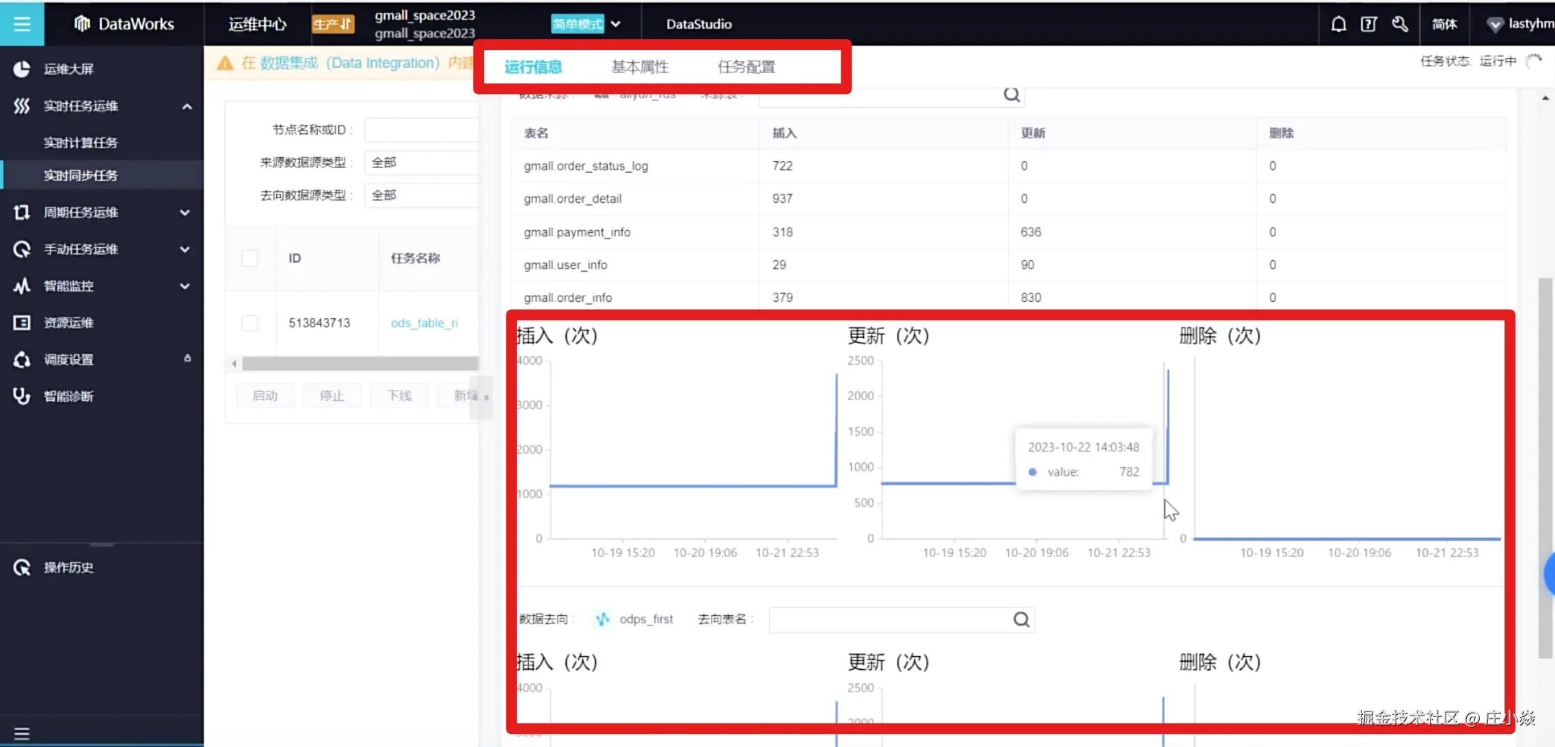1555x747 pixels.
Task: Click search icon beside 去向表名 field
Action: coord(1021,619)
